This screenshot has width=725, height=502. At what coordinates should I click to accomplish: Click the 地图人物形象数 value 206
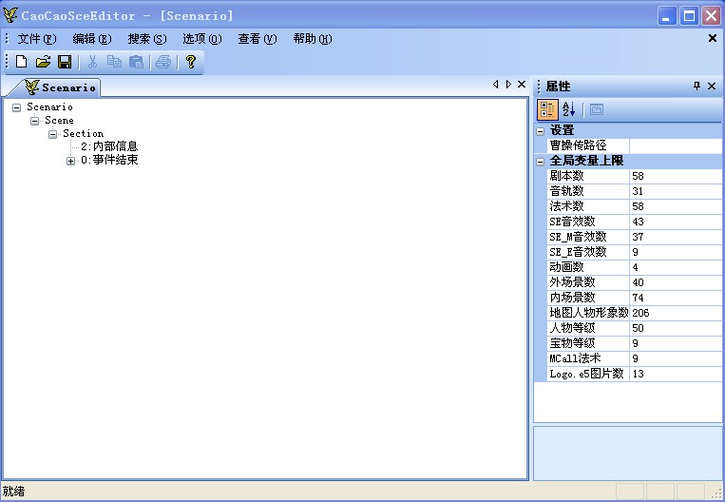click(x=676, y=313)
